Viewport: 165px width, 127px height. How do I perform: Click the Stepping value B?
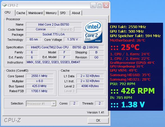tap(96, 52)
